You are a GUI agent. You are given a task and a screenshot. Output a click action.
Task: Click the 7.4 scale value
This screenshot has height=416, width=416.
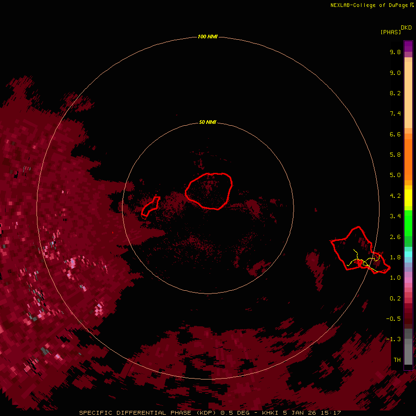pyautogui.click(x=395, y=114)
